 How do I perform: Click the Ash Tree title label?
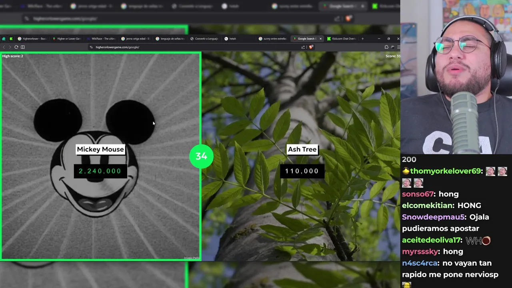(302, 149)
